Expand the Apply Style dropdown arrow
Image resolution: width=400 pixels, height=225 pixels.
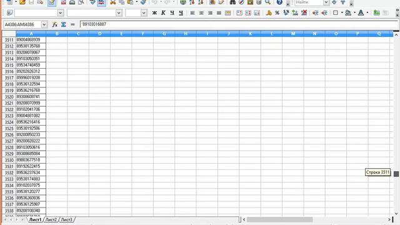click(x=60, y=12)
